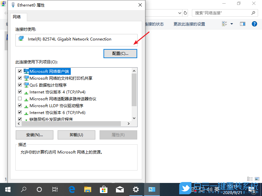Enable Microsoft 网络适配器多路传送器协议
Image resolution: width=262 pixels, height=196 pixels.
pos(20,99)
